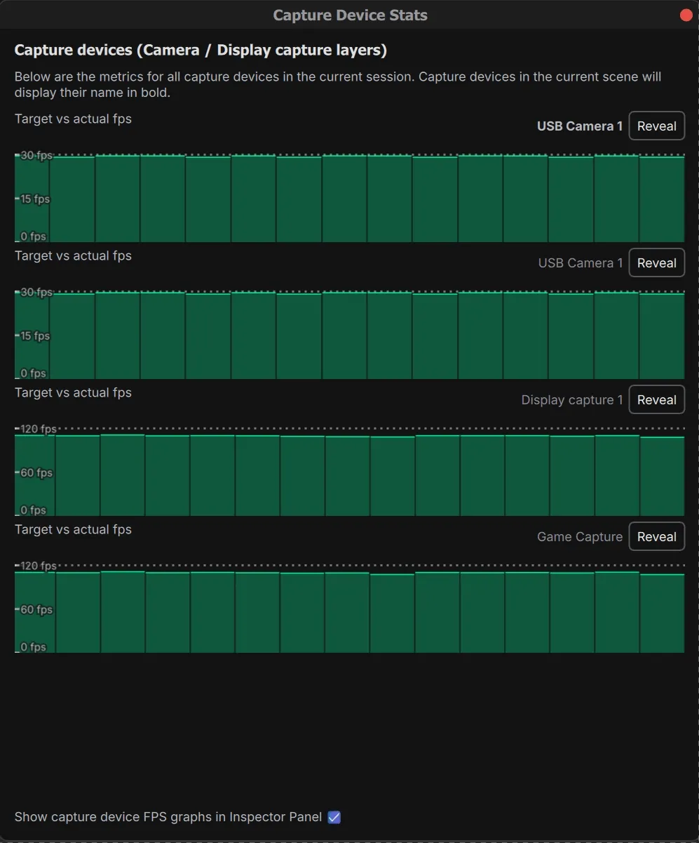Click the non-bold USB Camera 1 FPS graph
699x843 pixels.
point(349,334)
